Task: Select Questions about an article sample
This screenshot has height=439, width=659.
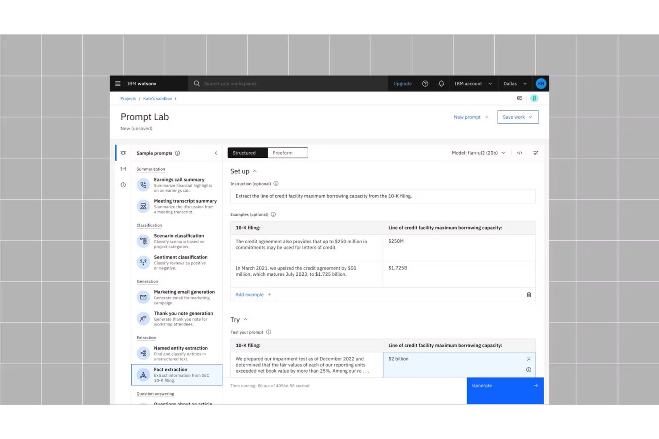Action: coord(177,403)
